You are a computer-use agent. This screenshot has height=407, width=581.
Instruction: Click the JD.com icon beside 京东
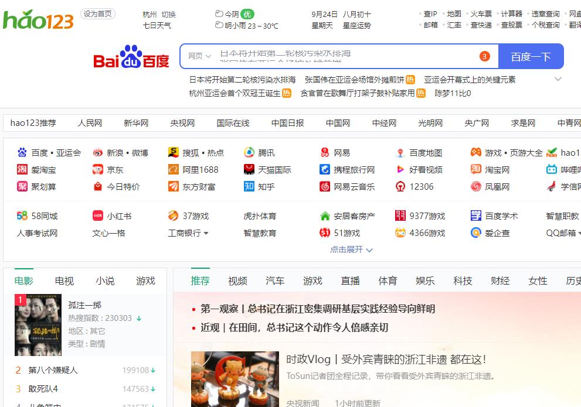[98, 169]
